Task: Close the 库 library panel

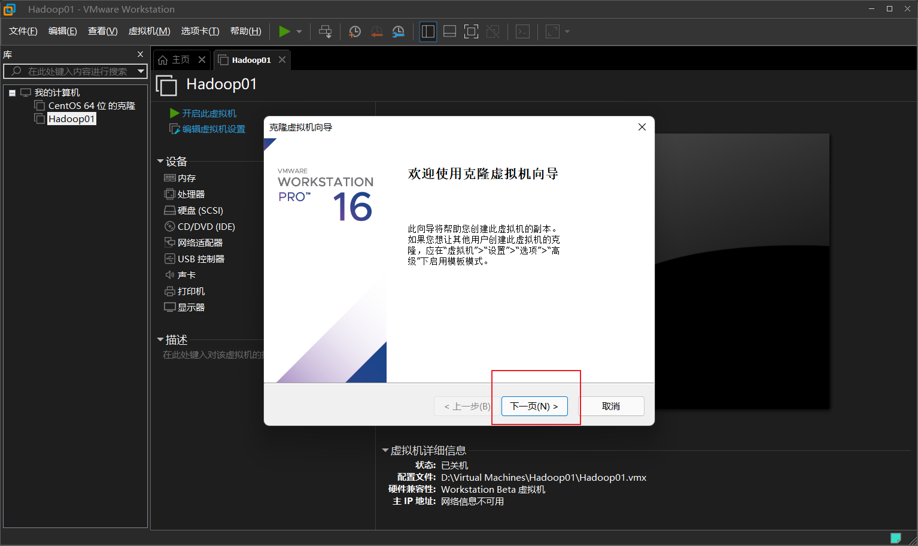Action: (141, 54)
